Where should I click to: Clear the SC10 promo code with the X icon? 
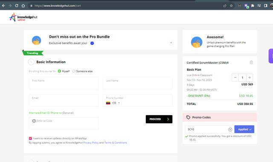230,130
